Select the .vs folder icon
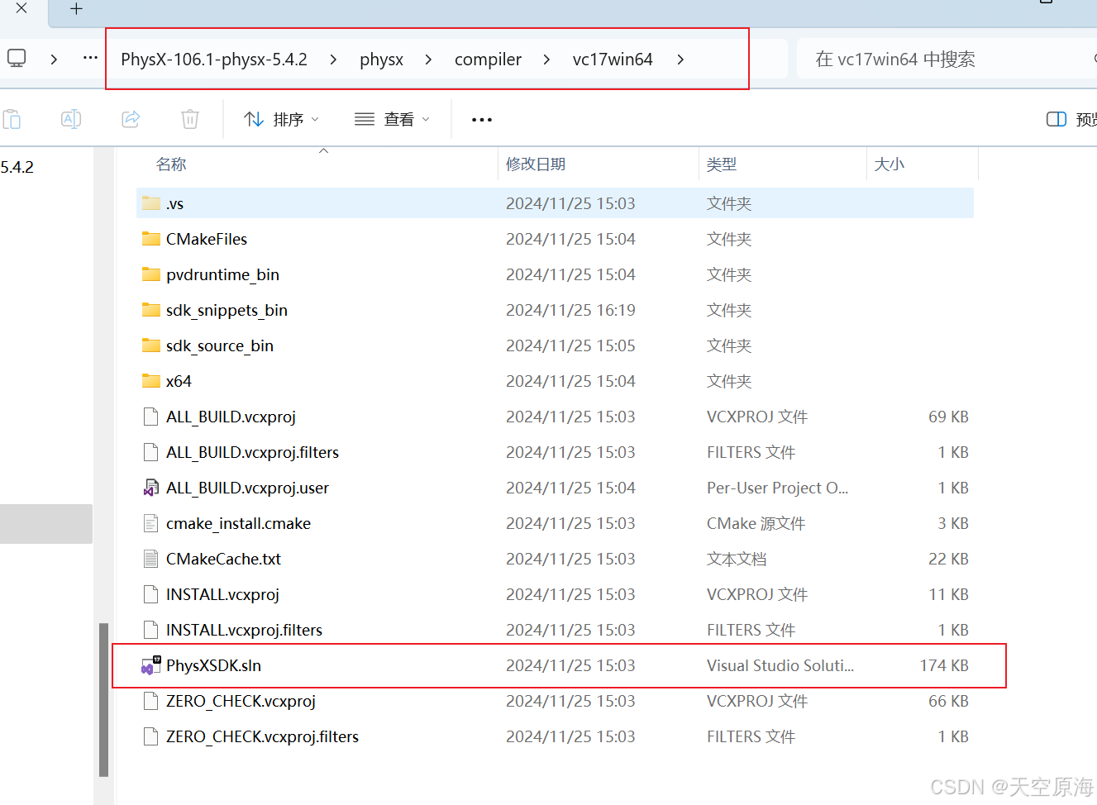The width and height of the screenshot is (1097, 805). click(x=150, y=203)
